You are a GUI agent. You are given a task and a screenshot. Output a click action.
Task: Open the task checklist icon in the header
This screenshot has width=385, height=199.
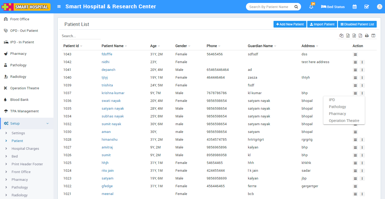pos(367,7)
